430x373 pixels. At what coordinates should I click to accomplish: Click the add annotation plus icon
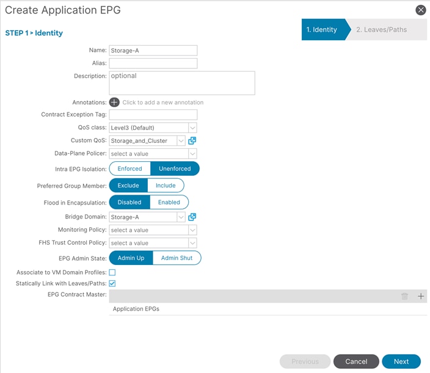(x=114, y=102)
